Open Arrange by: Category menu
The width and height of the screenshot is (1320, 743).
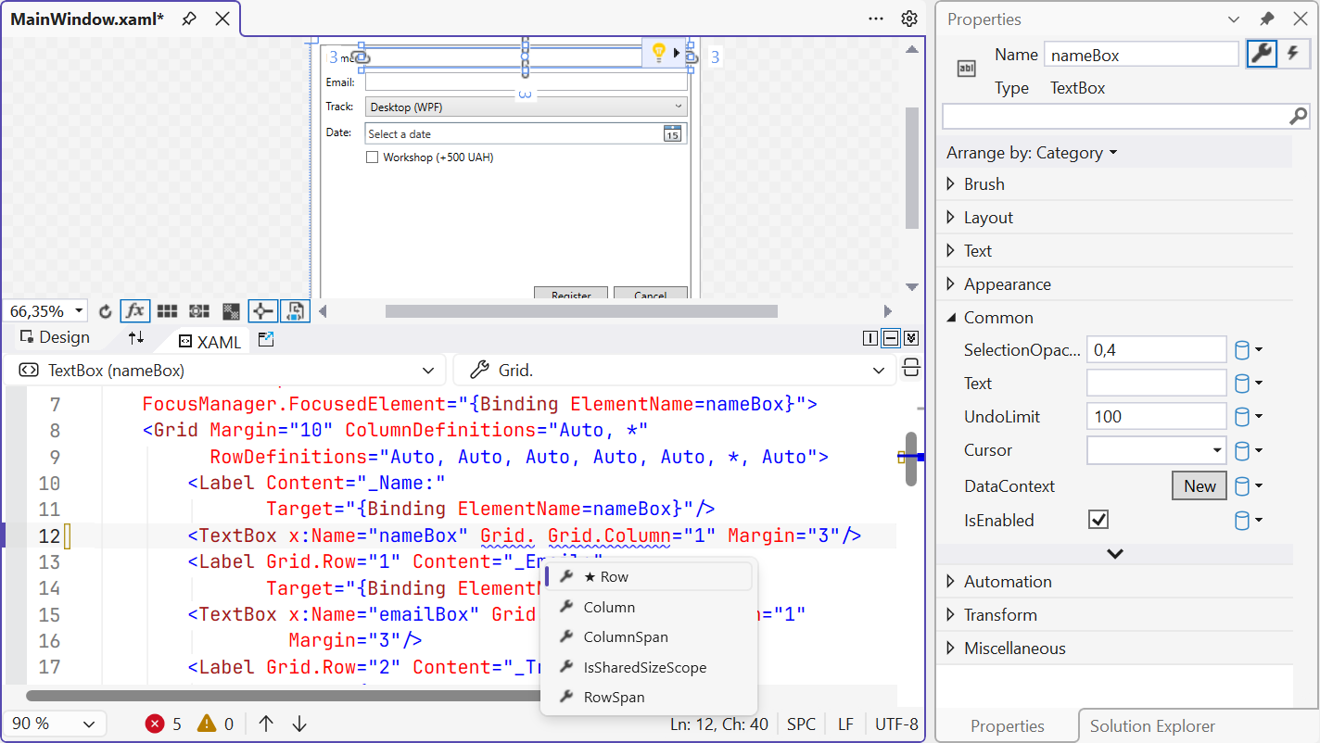1032,153
